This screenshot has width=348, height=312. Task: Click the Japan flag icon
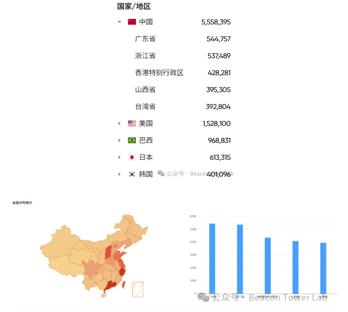(x=132, y=157)
